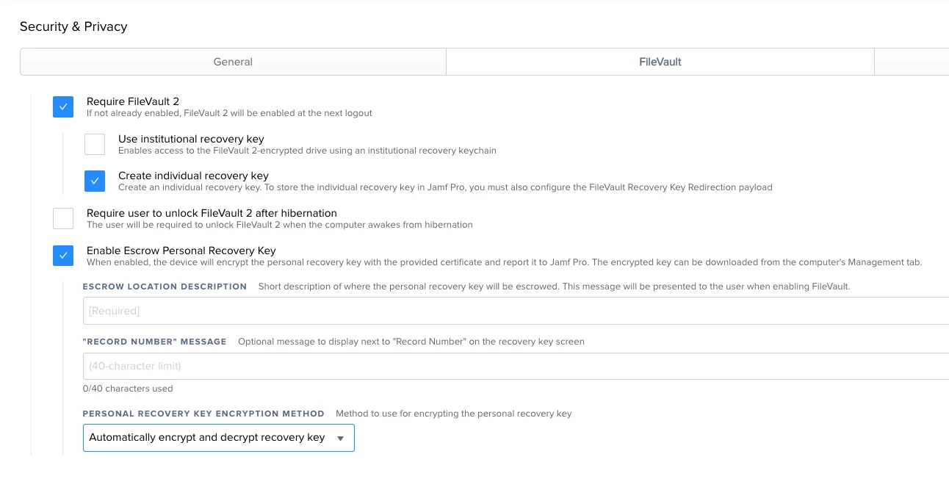Focus the Record Number message text field
This screenshot has height=490, width=949.
[514, 366]
